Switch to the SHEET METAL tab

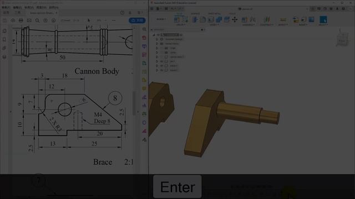[214, 14]
